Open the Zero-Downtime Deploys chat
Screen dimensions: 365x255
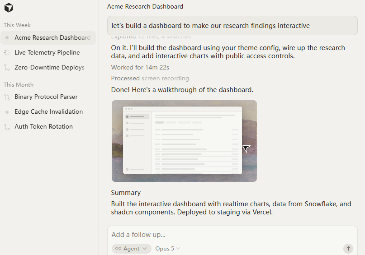pos(48,67)
